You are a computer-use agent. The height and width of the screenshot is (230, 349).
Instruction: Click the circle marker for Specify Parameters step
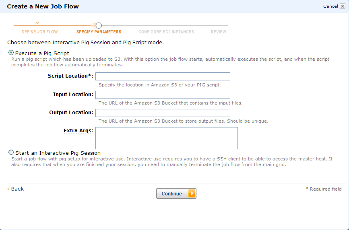point(99,26)
